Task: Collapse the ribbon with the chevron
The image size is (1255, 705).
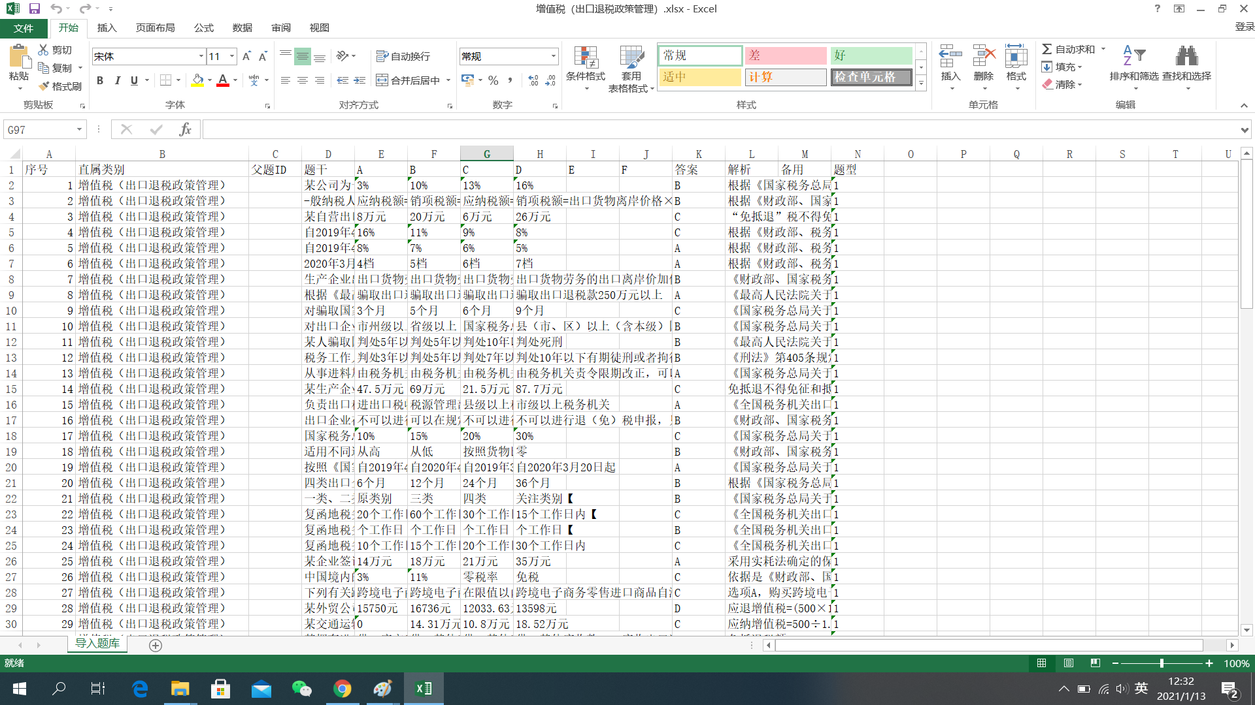Action: point(1244,105)
